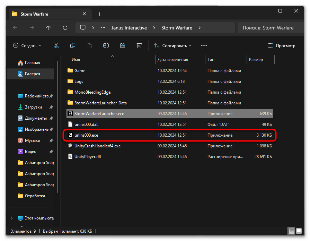Select the unins000.dat file icon
Image resolution: width=310 pixels, height=241 pixels.
click(x=70, y=124)
